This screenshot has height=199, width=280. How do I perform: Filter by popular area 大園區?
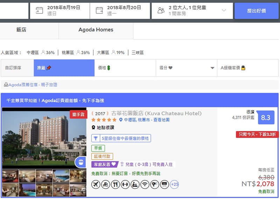click(103, 53)
